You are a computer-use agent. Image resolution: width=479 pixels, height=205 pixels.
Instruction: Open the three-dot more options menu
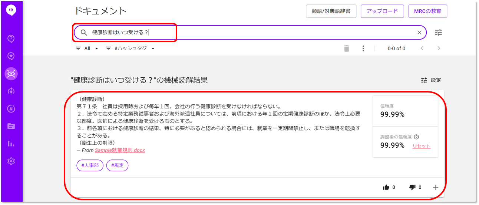point(363,48)
